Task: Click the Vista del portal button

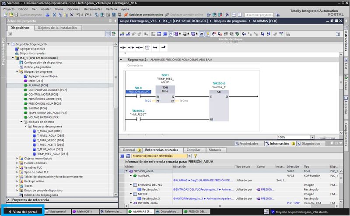Action: tap(23, 212)
